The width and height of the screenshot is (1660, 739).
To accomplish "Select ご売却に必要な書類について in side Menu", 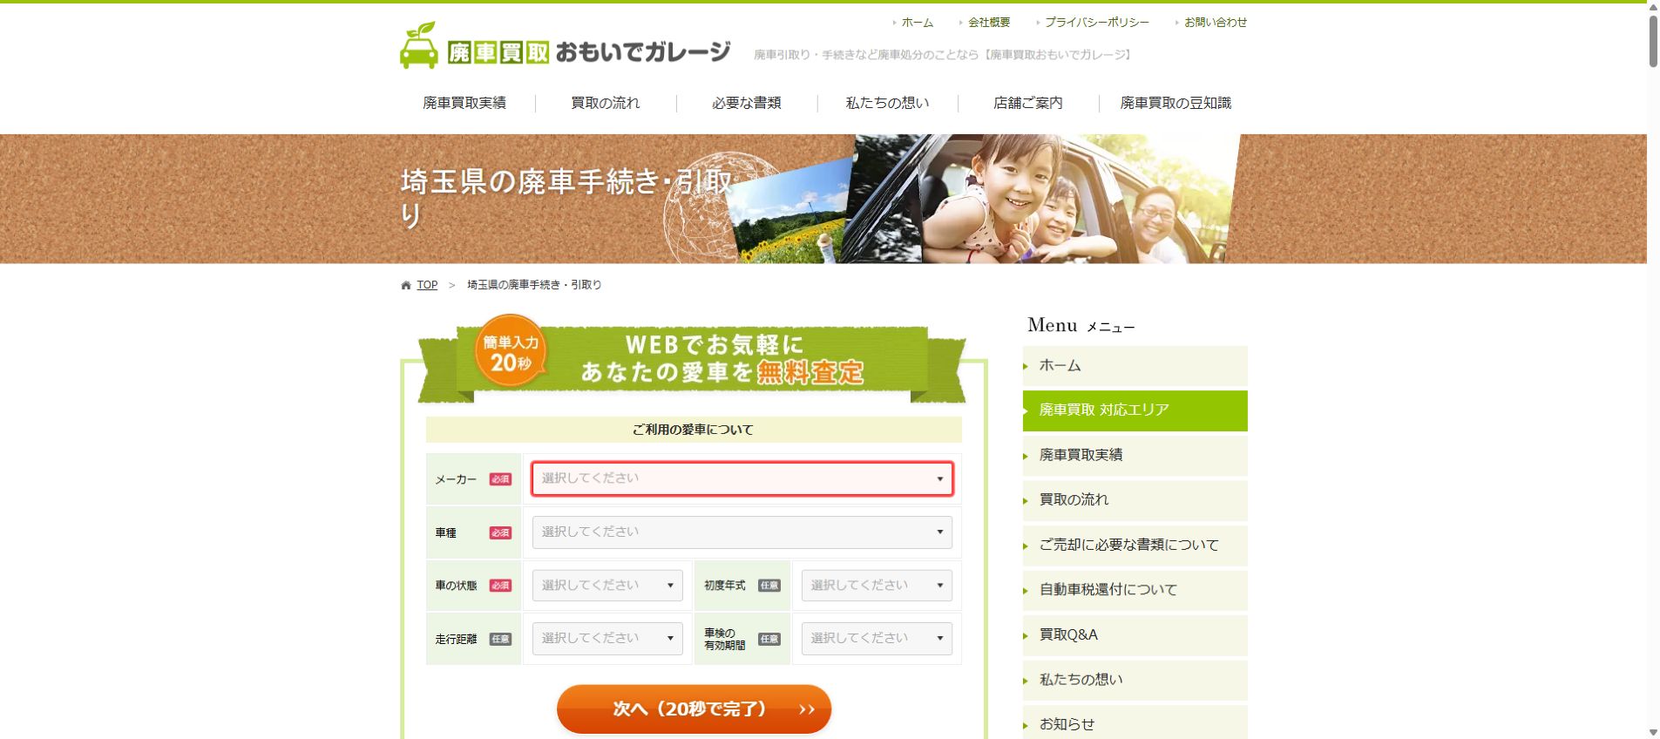I will [x=1135, y=546].
